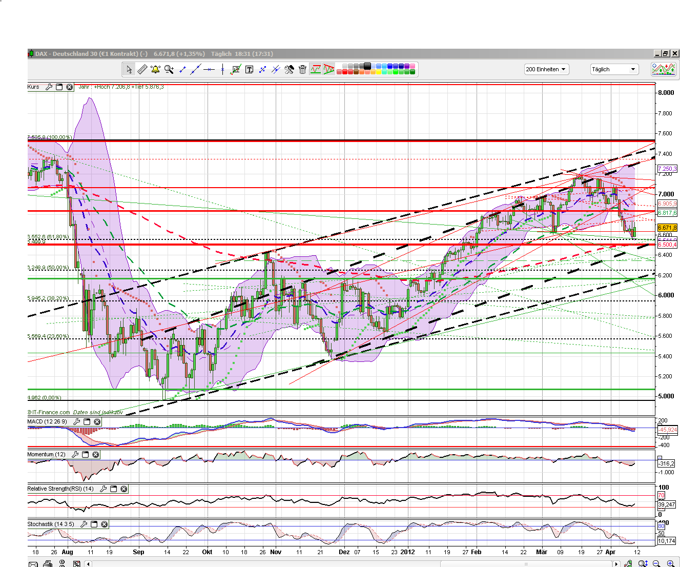Open Stochastik indicator wrench settings

tap(84, 524)
